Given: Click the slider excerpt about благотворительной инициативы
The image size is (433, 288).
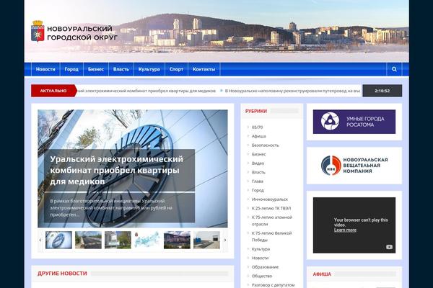Looking at the screenshot, I should [x=111, y=208].
